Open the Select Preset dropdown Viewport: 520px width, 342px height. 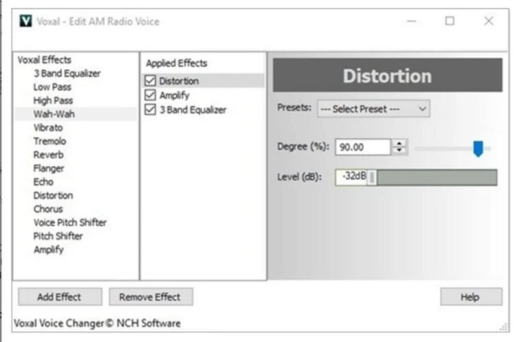coord(373,109)
